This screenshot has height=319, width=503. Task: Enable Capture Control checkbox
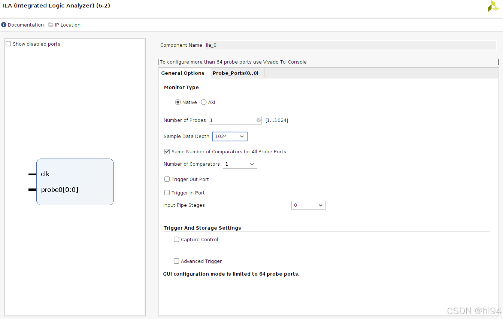(176, 239)
